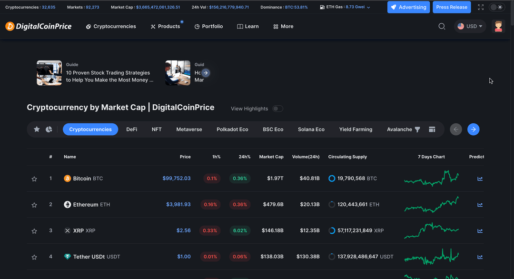The height and width of the screenshot is (279, 514).
Task: Open the Portfolio nav menu
Action: [x=208, y=26]
